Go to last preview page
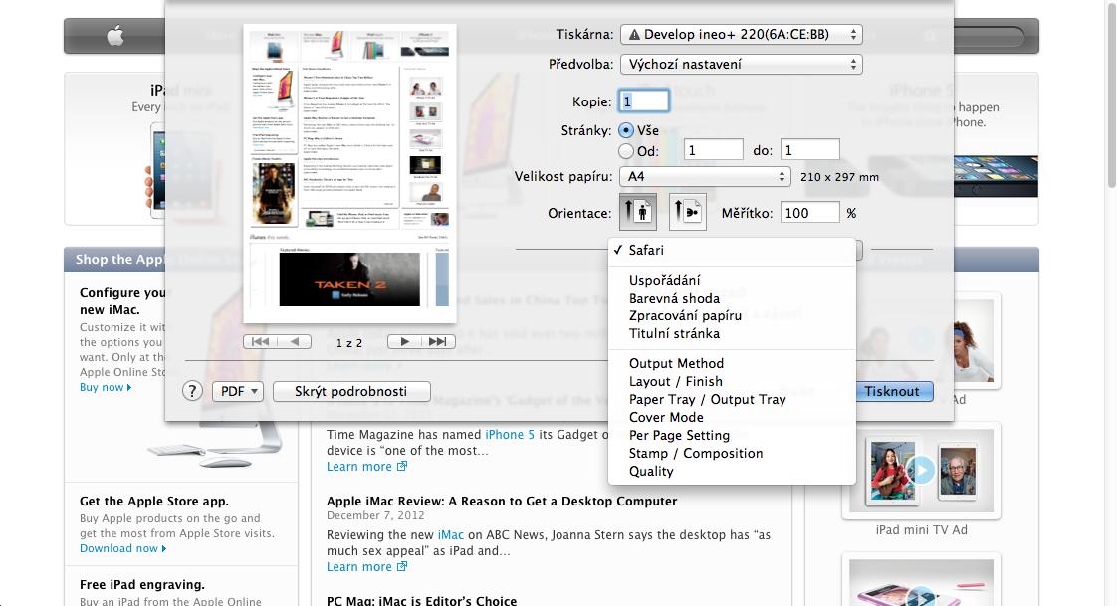 point(438,342)
